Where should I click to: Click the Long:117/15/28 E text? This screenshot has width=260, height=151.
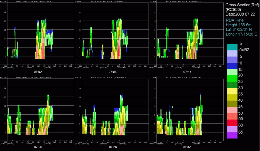(x=241, y=35)
